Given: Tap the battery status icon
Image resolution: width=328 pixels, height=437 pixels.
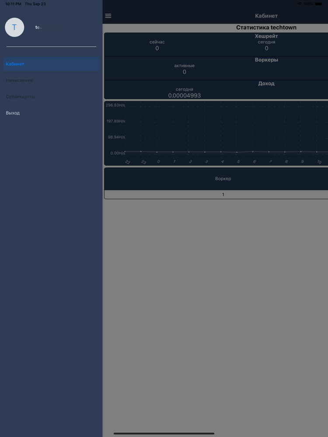Looking at the screenshot, I should pyautogui.click(x=318, y=4).
